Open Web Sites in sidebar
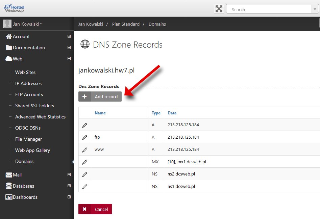 (x=25, y=72)
